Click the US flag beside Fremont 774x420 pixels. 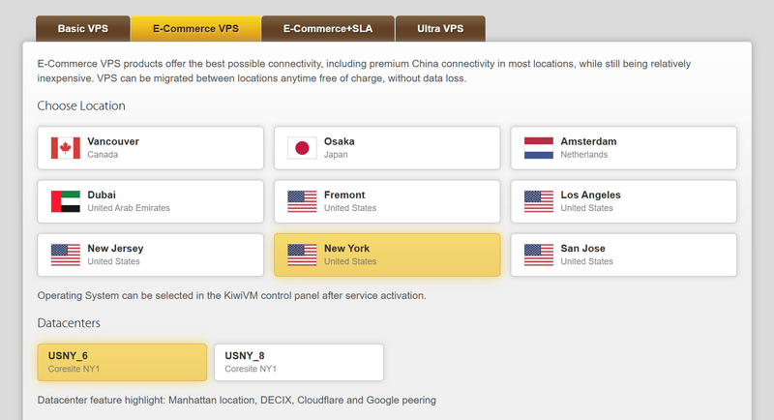302,201
